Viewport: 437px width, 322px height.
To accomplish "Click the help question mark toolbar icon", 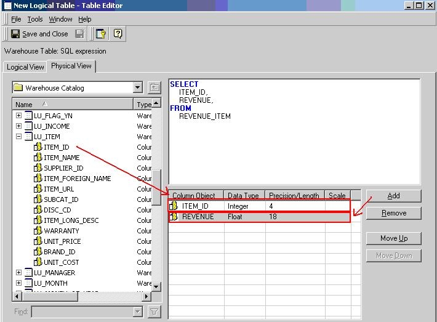I will pyautogui.click(x=118, y=34).
